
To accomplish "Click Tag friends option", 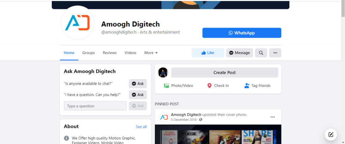I will [257, 86].
